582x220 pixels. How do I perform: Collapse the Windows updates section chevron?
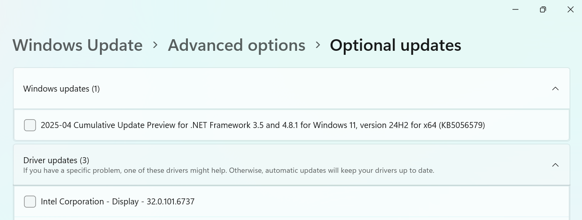555,88
